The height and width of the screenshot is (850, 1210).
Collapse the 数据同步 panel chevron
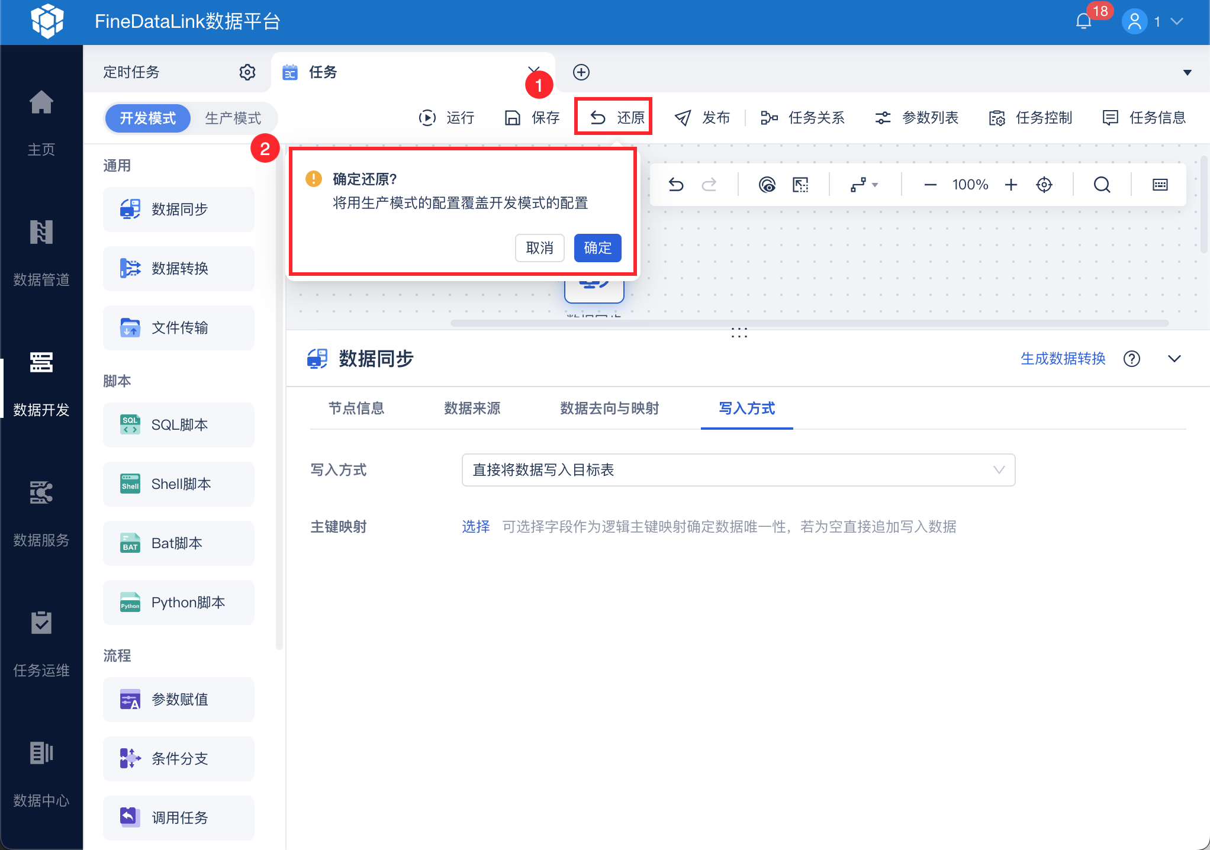[1174, 359]
